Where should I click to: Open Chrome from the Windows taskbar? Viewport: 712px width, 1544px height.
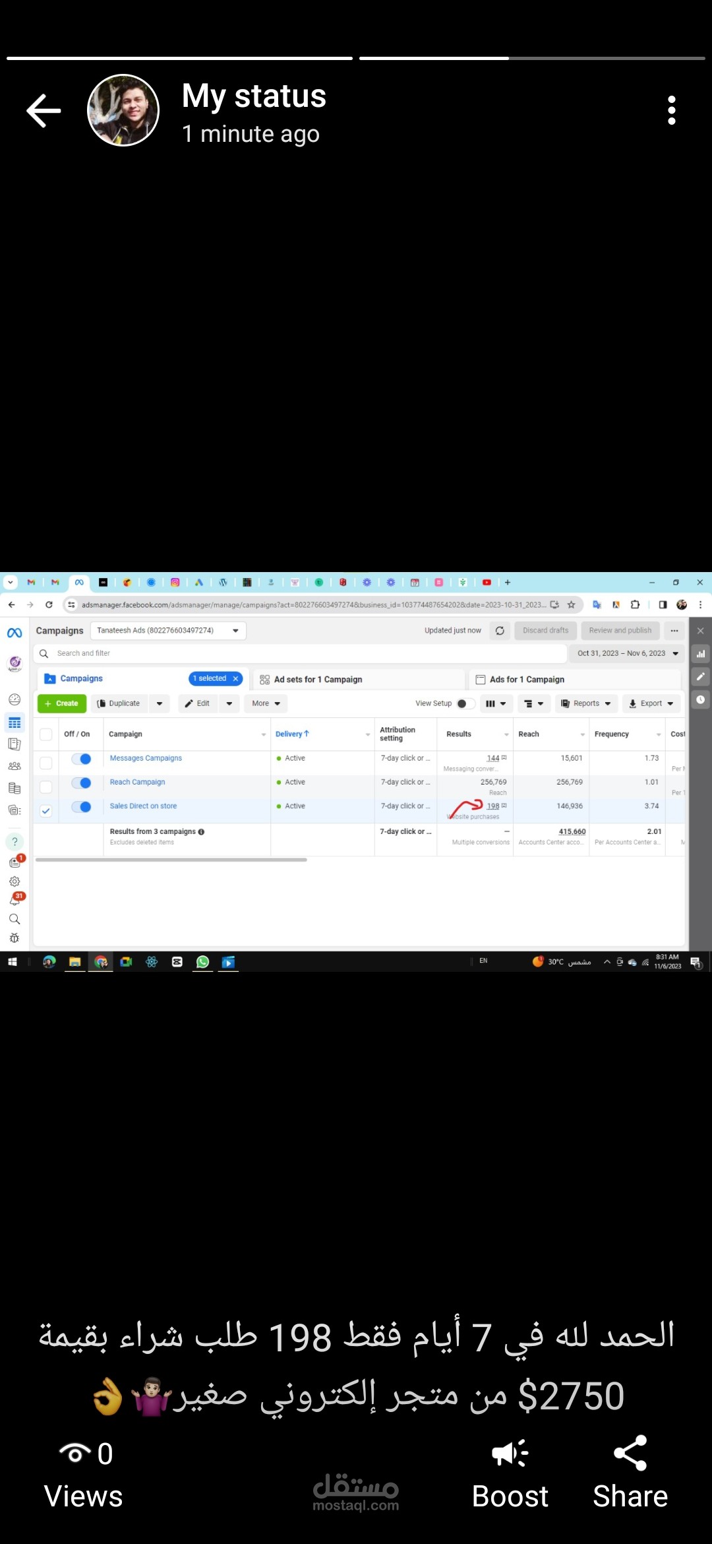point(101,962)
